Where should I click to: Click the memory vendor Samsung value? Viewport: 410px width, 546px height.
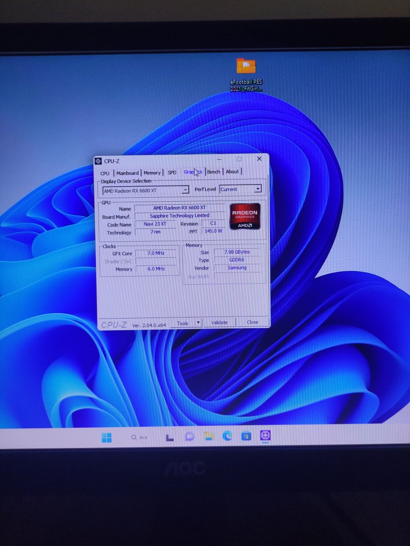237,268
